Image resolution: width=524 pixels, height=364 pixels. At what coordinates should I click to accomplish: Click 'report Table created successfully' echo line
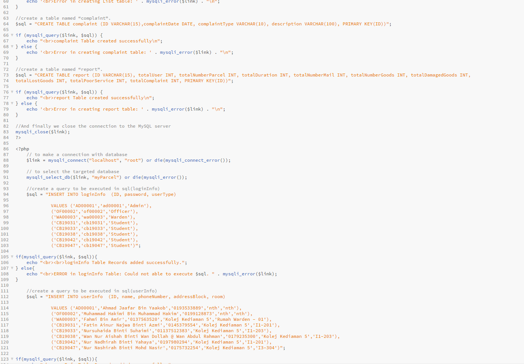[x=90, y=98]
